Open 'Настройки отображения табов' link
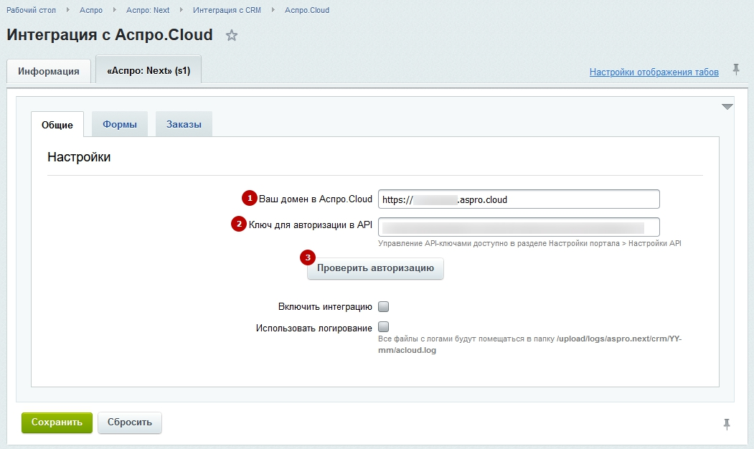 point(654,72)
